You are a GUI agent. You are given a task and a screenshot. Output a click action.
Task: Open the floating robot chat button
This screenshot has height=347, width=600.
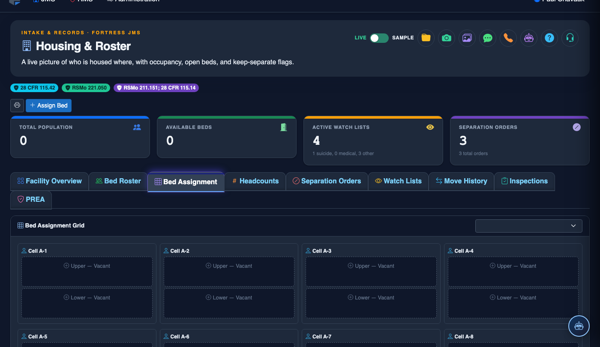pyautogui.click(x=579, y=326)
